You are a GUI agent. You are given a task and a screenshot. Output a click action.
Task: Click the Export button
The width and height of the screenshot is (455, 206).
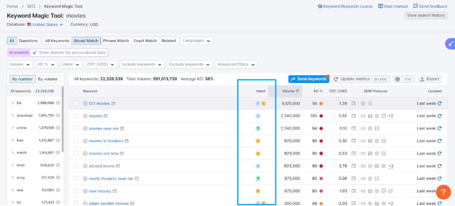click(x=430, y=79)
